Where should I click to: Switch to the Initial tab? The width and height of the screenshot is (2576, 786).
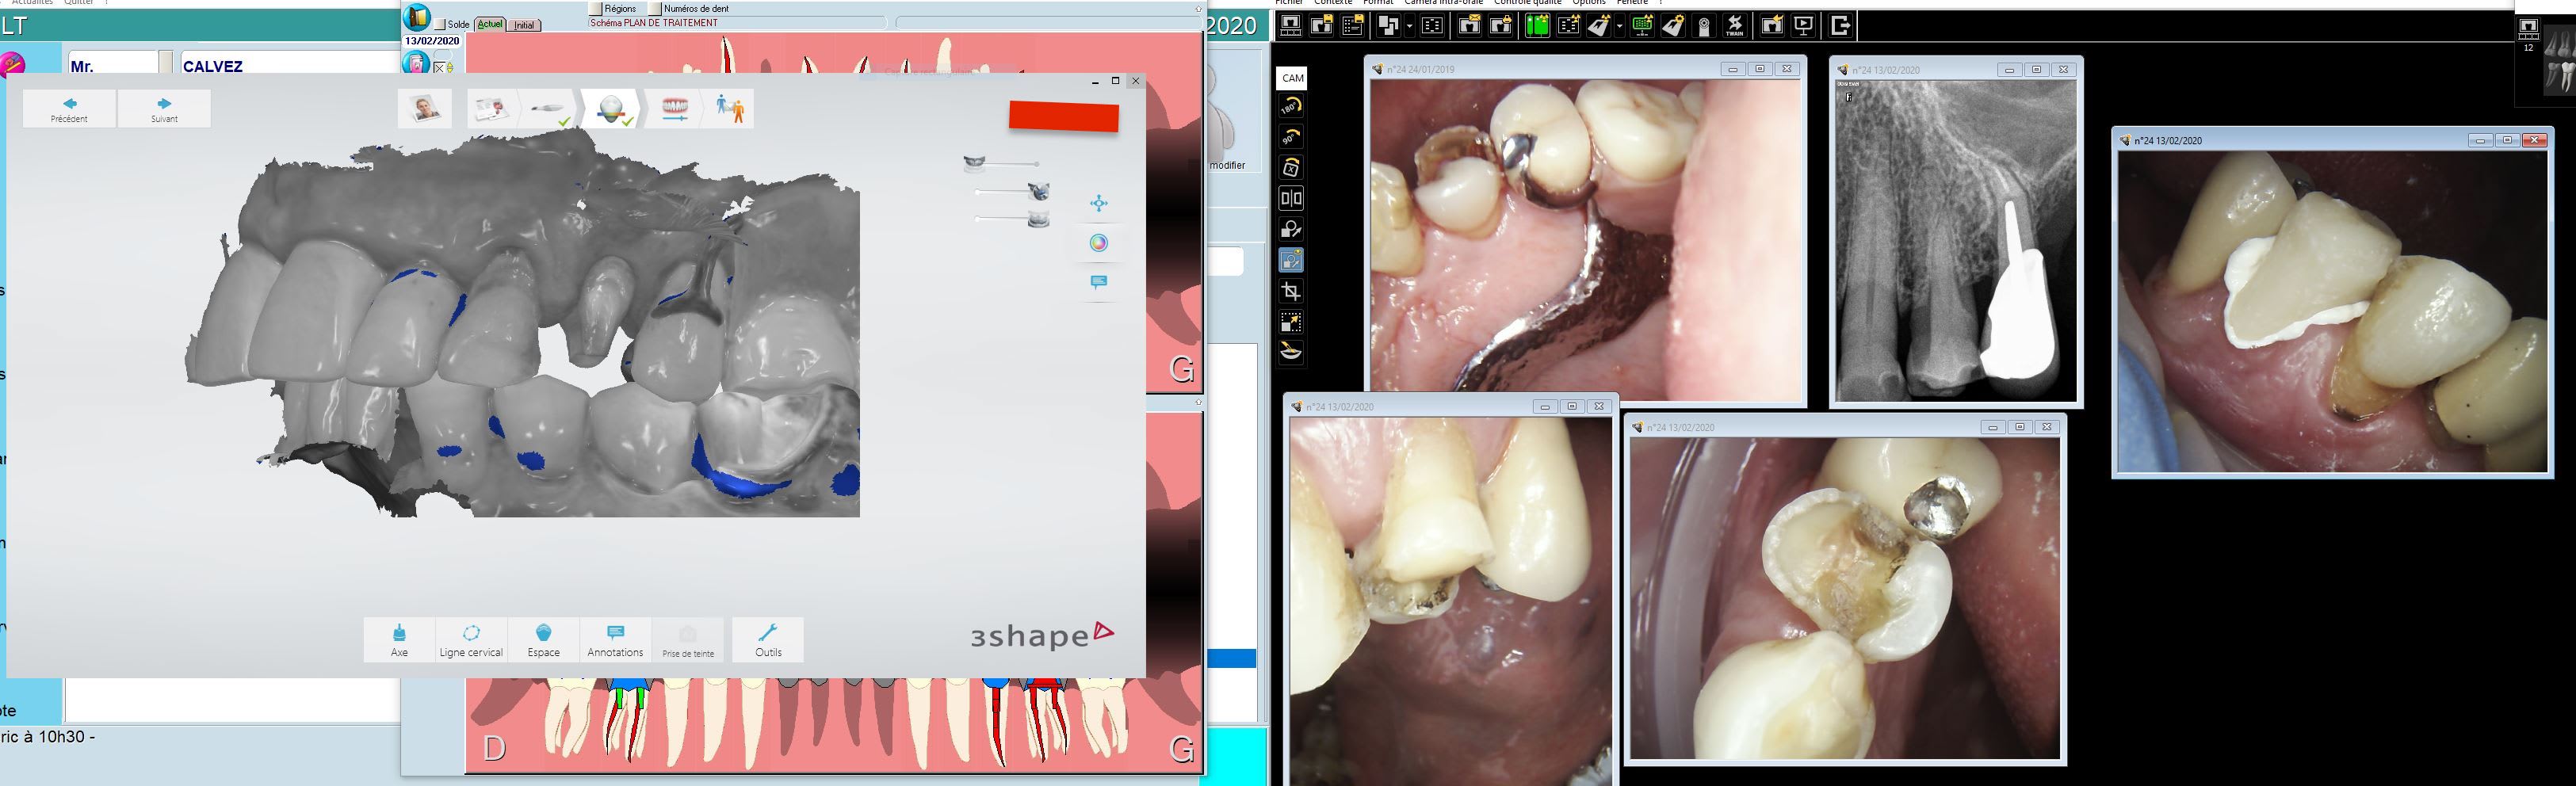tap(525, 25)
